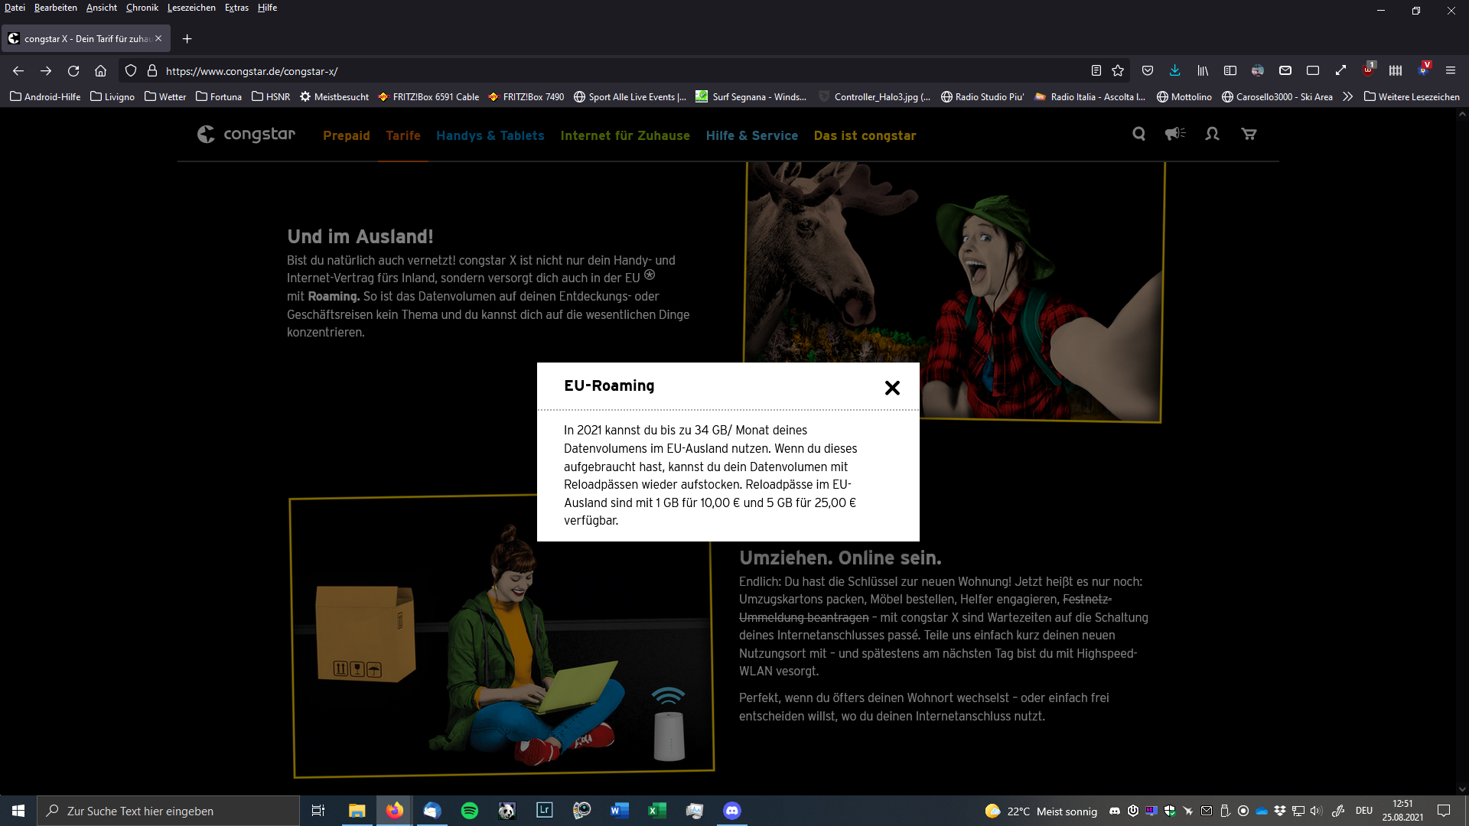Open the downloads panel
This screenshot has width=1469, height=826.
tap(1175, 70)
